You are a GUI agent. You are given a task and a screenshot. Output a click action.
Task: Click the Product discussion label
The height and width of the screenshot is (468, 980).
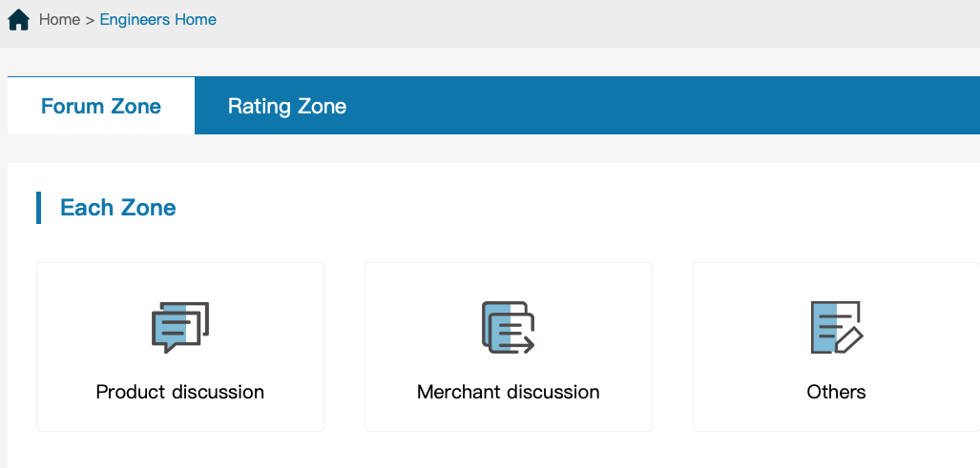point(180,392)
